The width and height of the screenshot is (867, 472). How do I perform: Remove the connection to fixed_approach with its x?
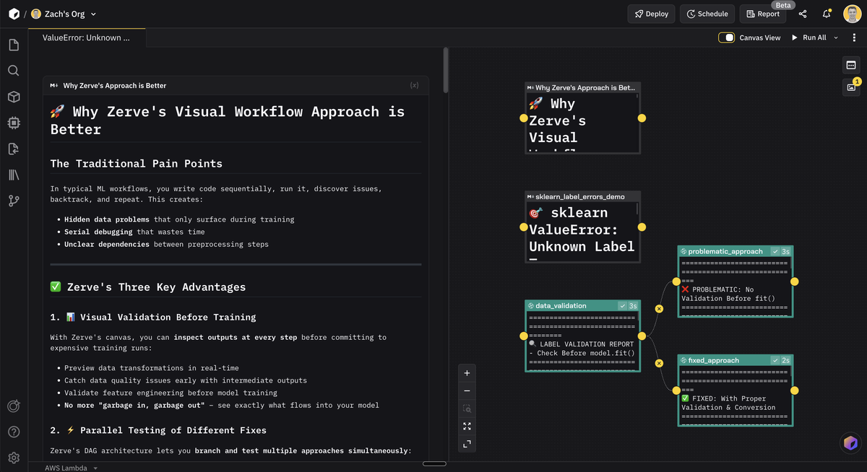point(659,363)
